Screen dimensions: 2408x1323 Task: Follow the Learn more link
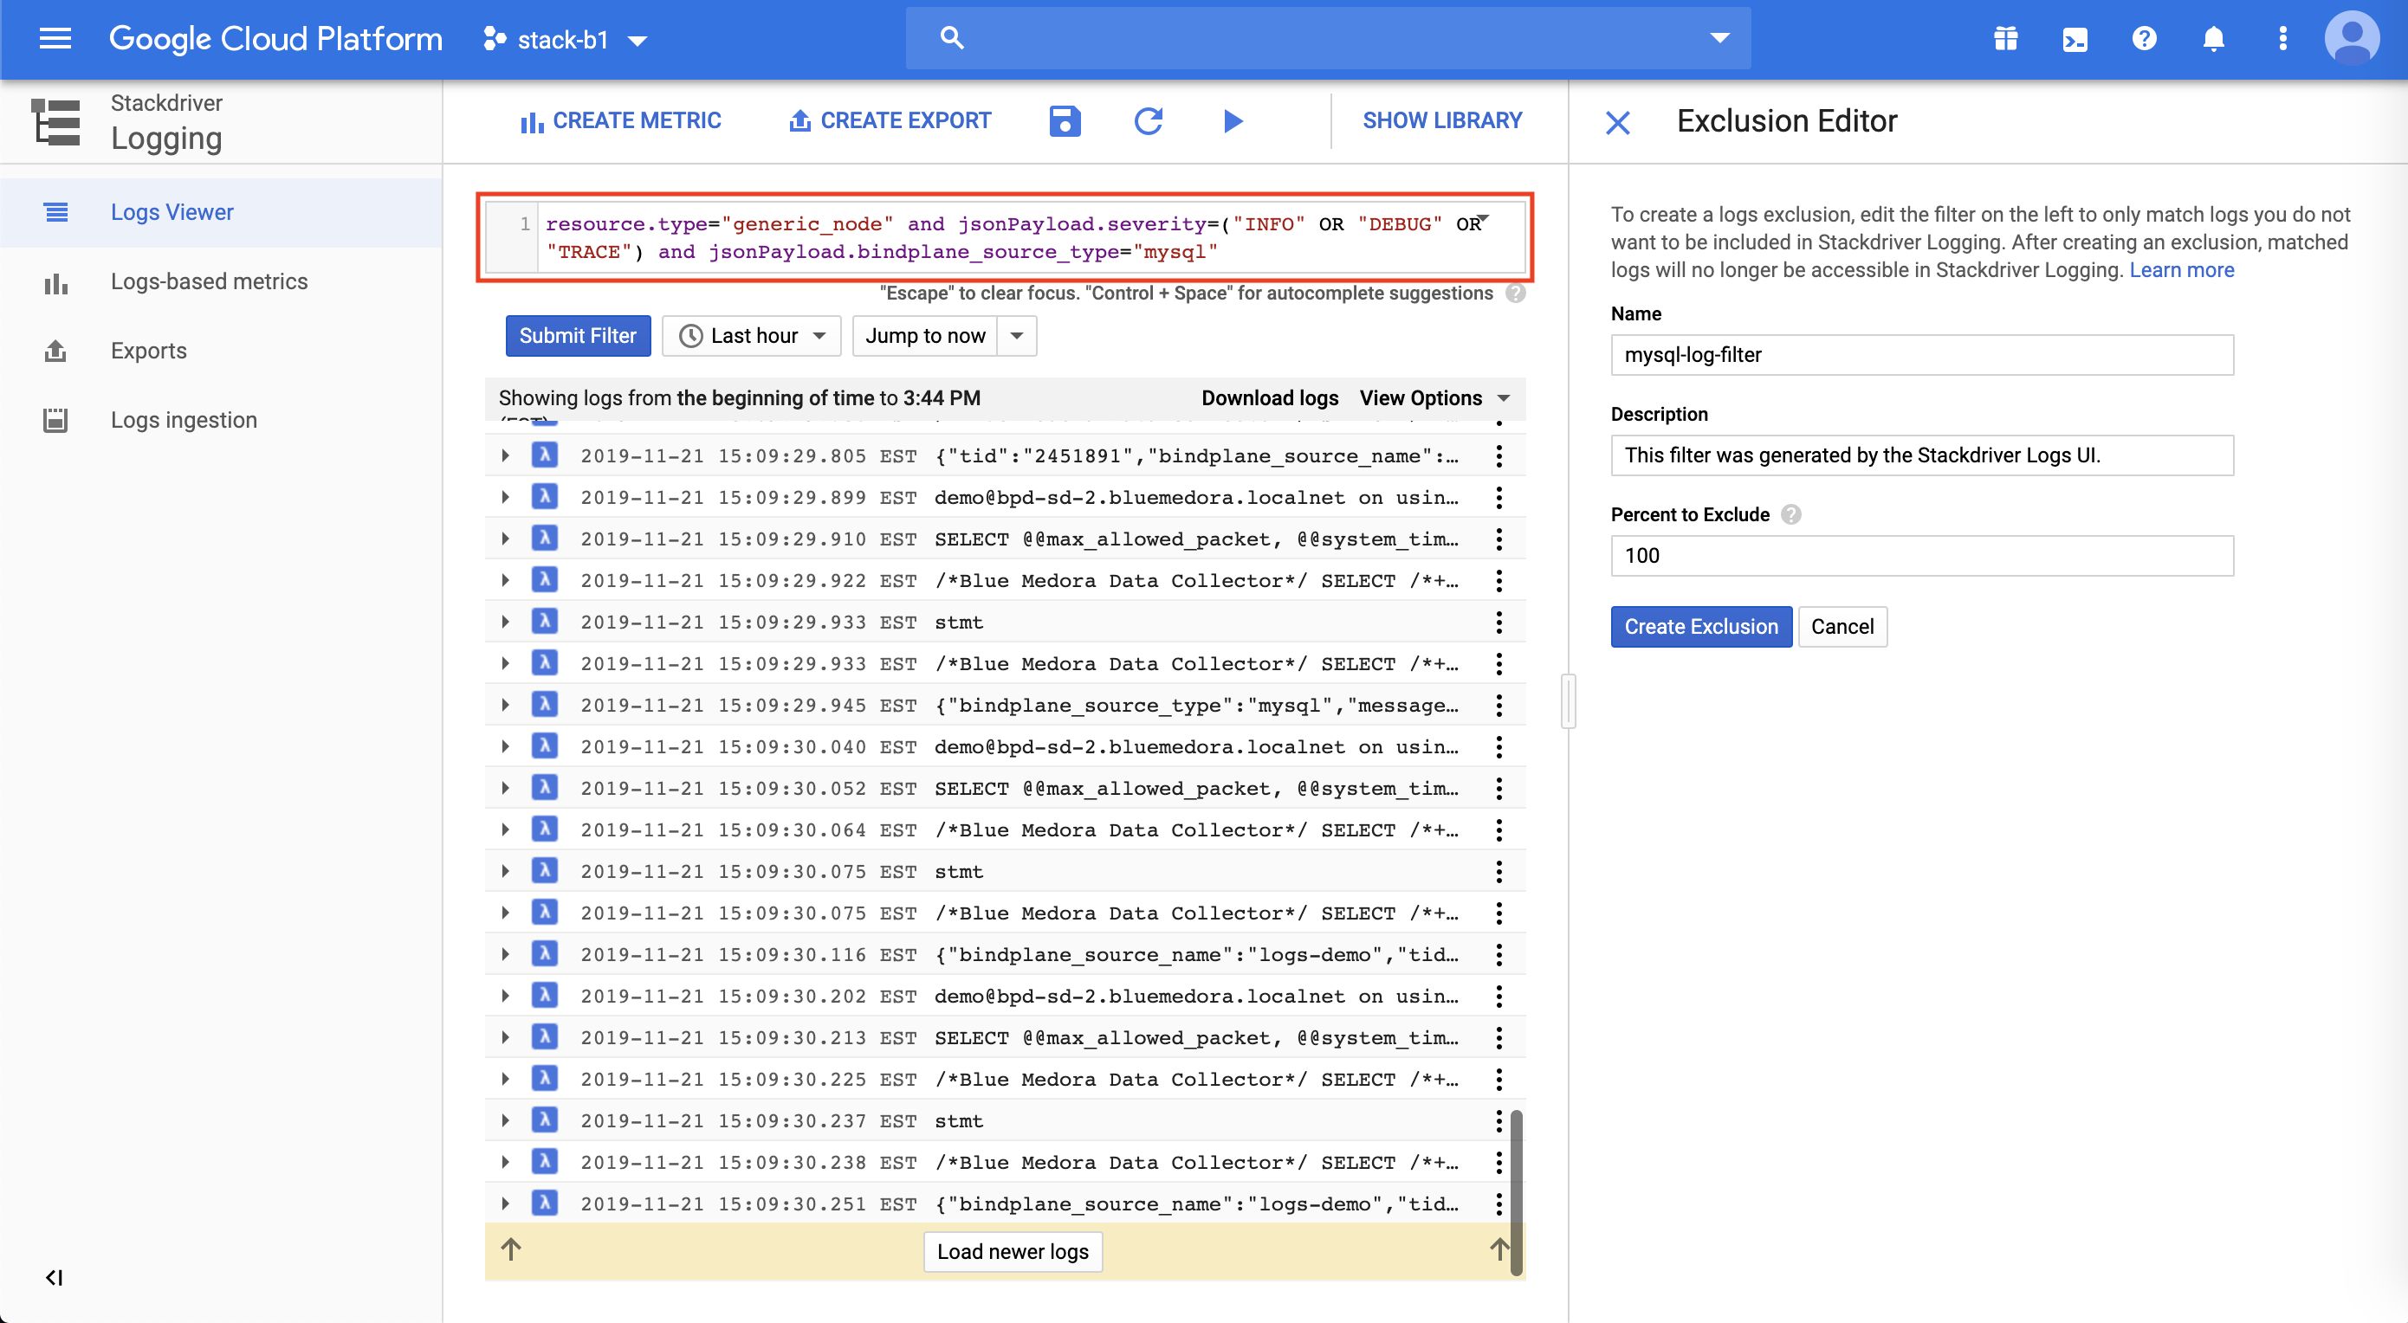coord(2181,270)
